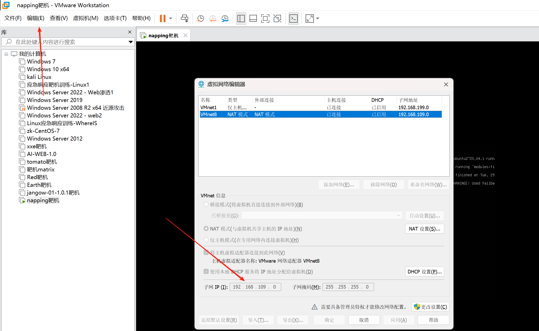Toggle 将主机虚拟适配器连接到此网络 checkbox
The width and height of the screenshot is (539, 331).
point(206,253)
